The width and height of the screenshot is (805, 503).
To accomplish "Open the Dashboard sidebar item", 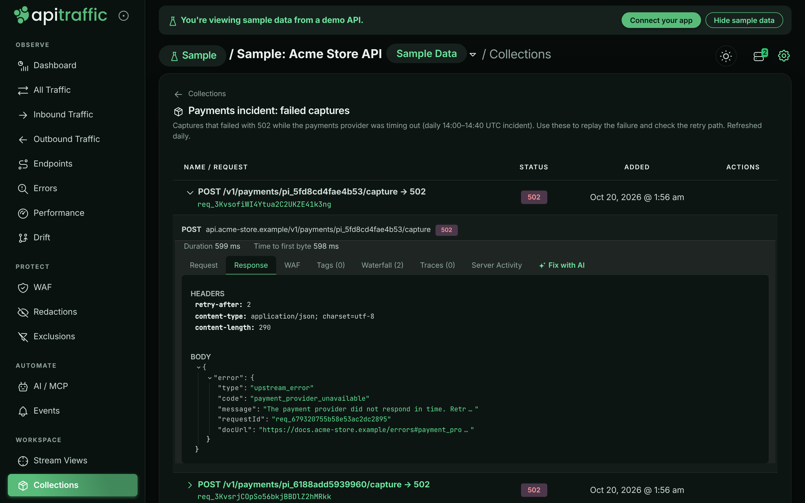I will (72, 65).
